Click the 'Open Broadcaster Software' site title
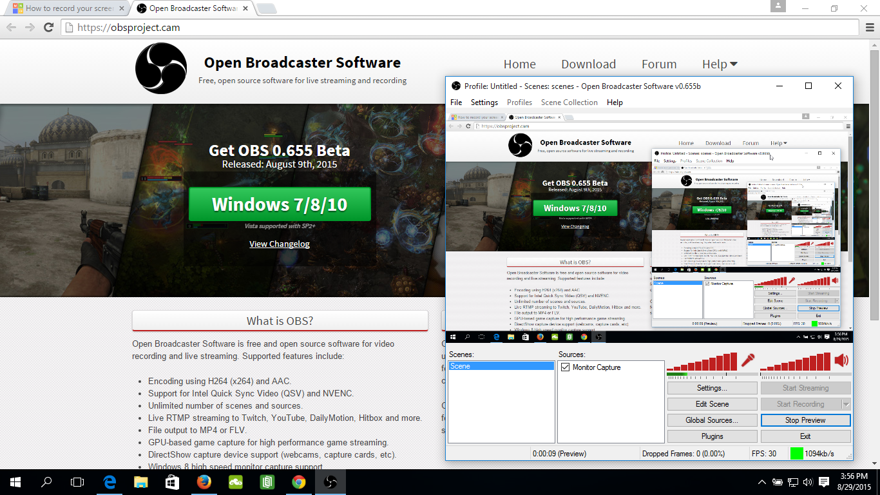The image size is (880, 495). coord(302,63)
